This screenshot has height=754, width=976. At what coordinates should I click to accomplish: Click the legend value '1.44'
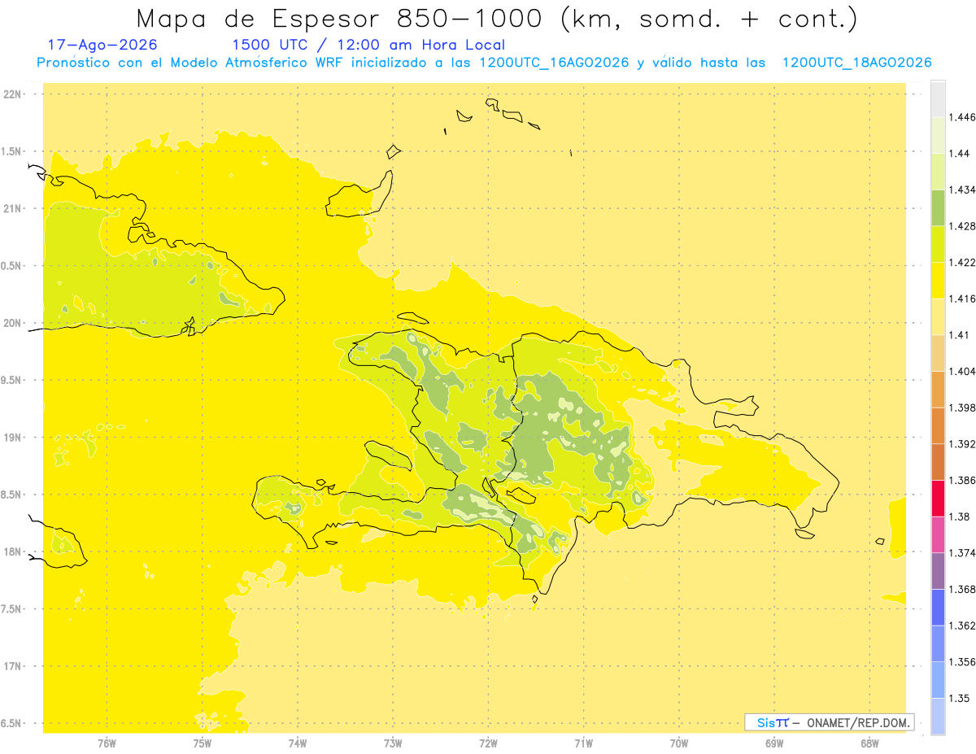coord(960,154)
